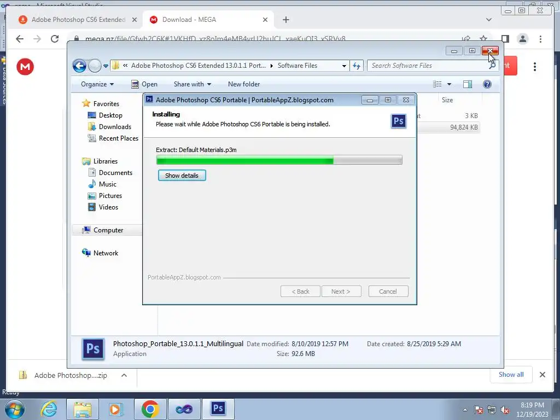The width and height of the screenshot is (560, 420).
Task: Click the Explorer back navigation arrow
Action: pyautogui.click(x=79, y=66)
